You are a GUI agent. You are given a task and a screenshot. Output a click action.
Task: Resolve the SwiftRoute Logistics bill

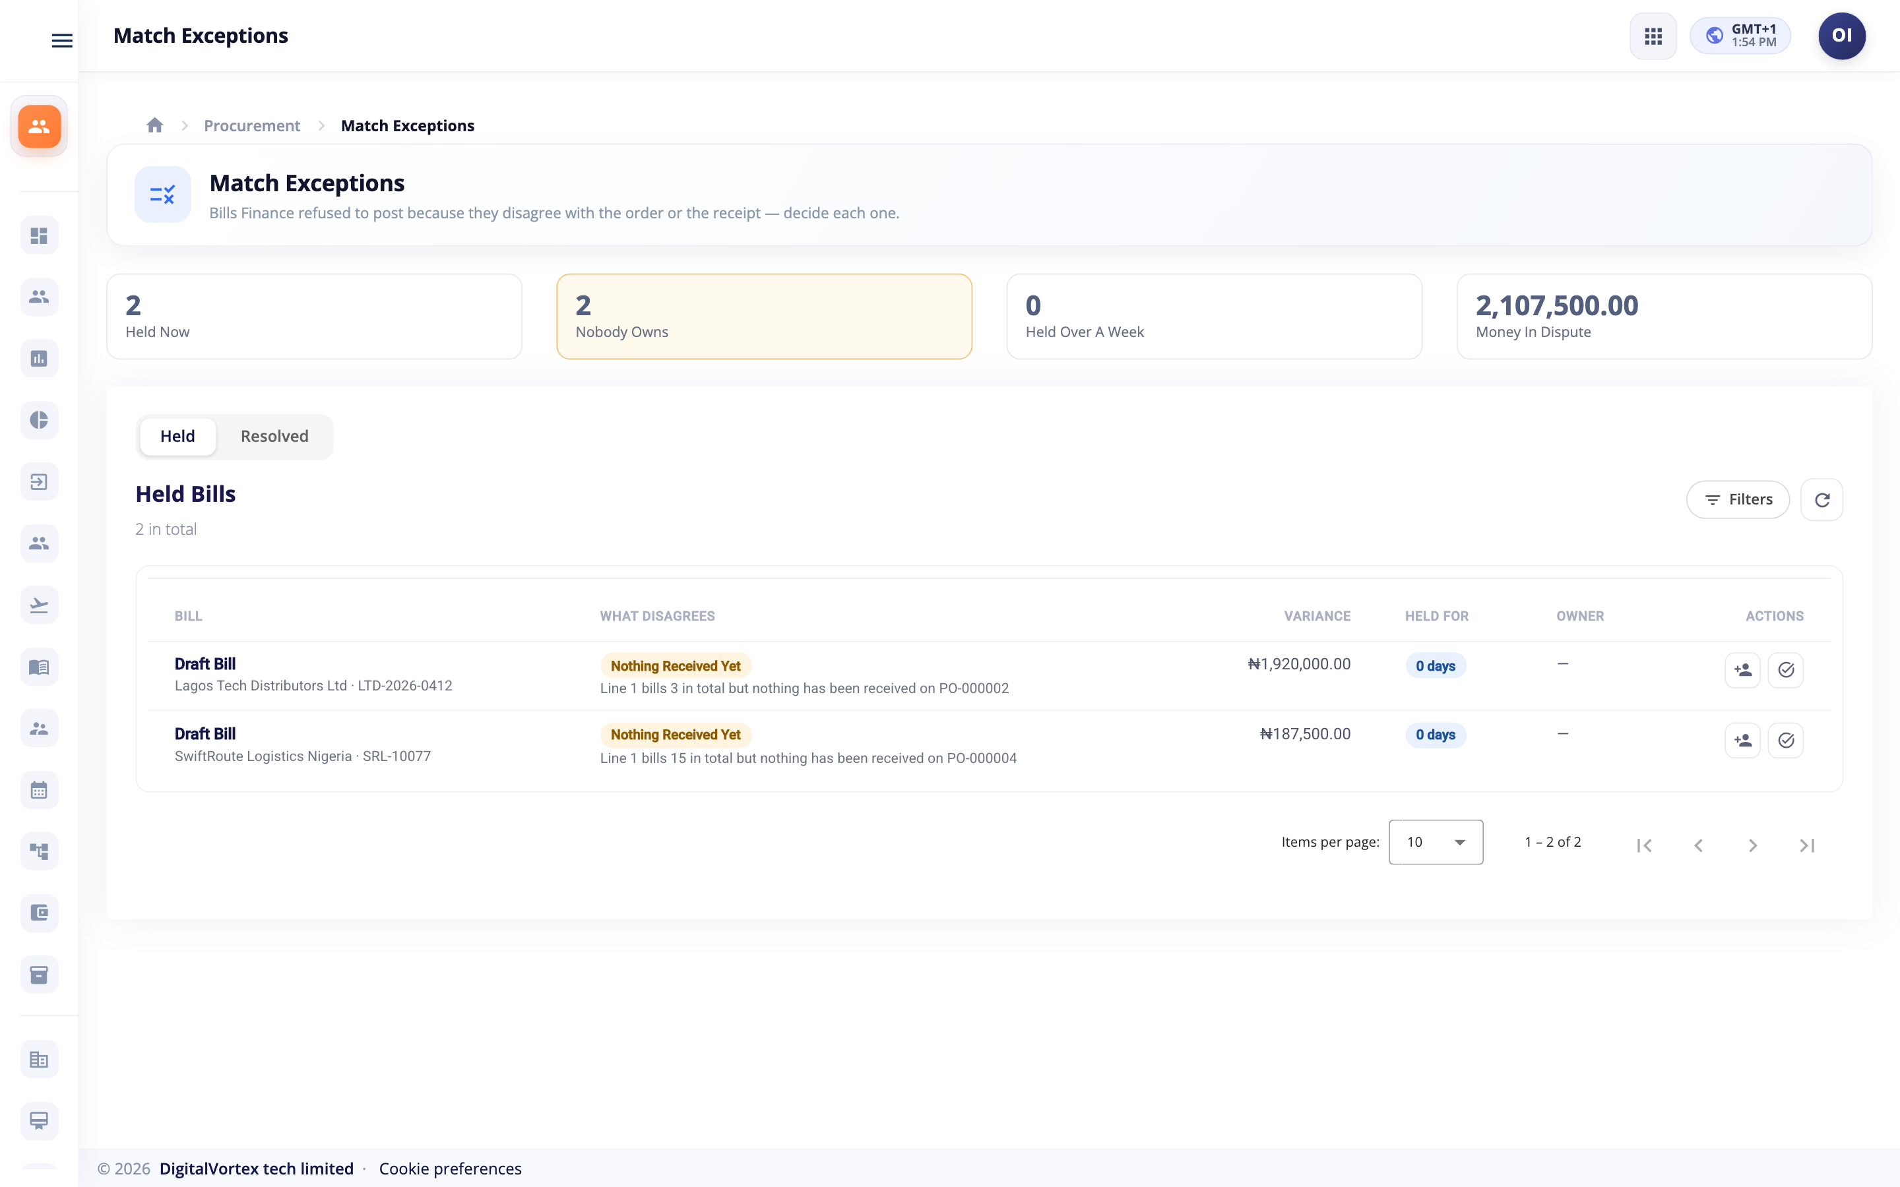[1785, 741]
